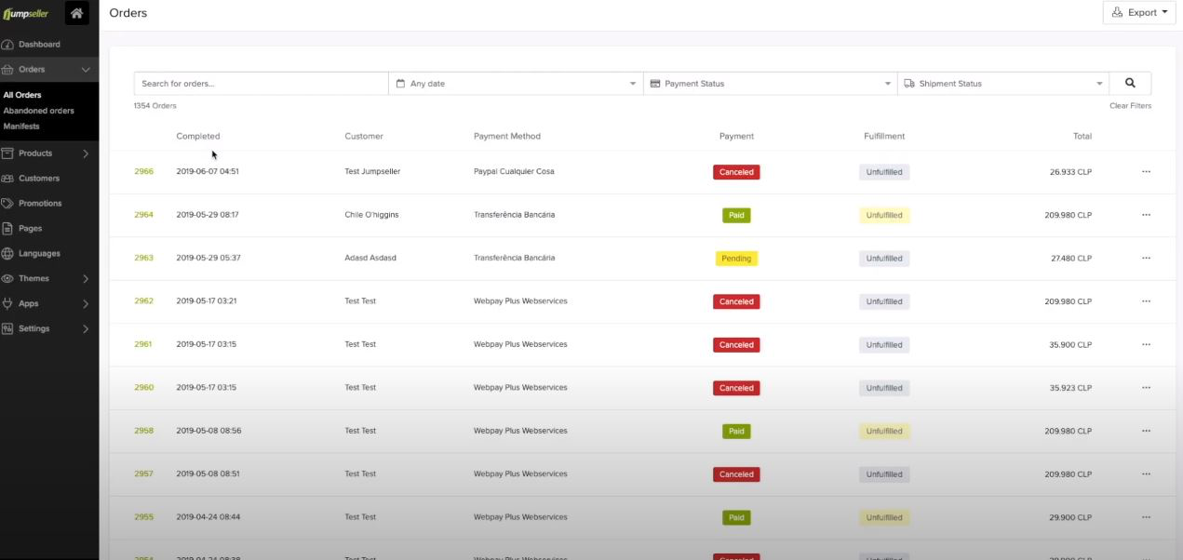The width and height of the screenshot is (1183, 560).
Task: Select Abandoned orders in sidebar
Action: click(x=39, y=111)
